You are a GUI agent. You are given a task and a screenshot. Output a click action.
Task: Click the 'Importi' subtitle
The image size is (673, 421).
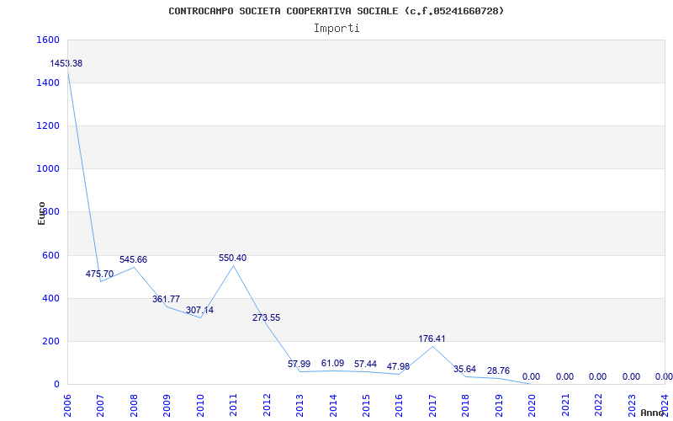tap(336, 29)
